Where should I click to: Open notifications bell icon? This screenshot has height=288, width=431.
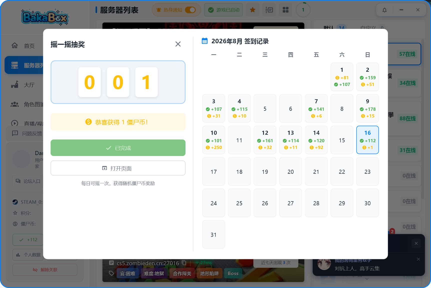click(x=385, y=10)
